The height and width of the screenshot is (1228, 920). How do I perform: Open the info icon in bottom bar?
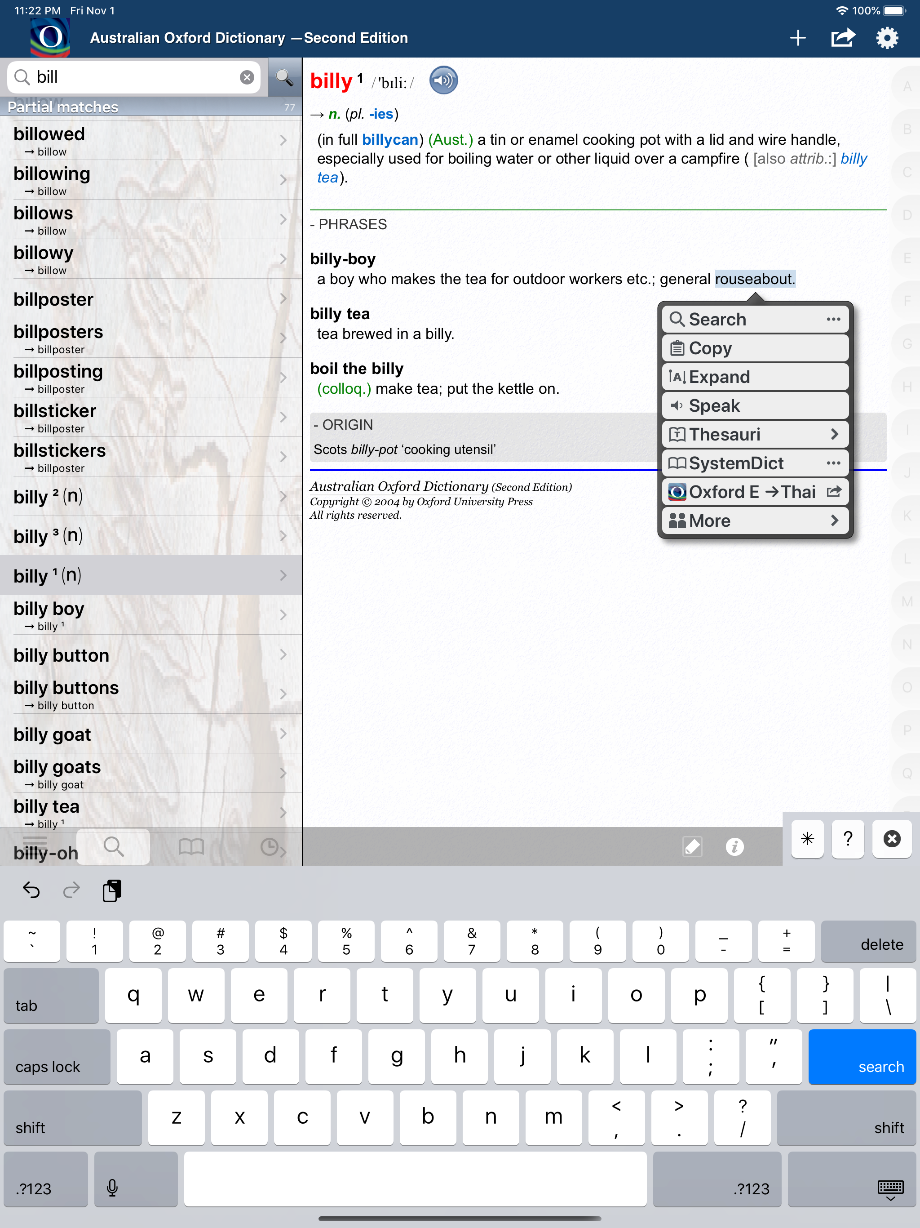734,846
